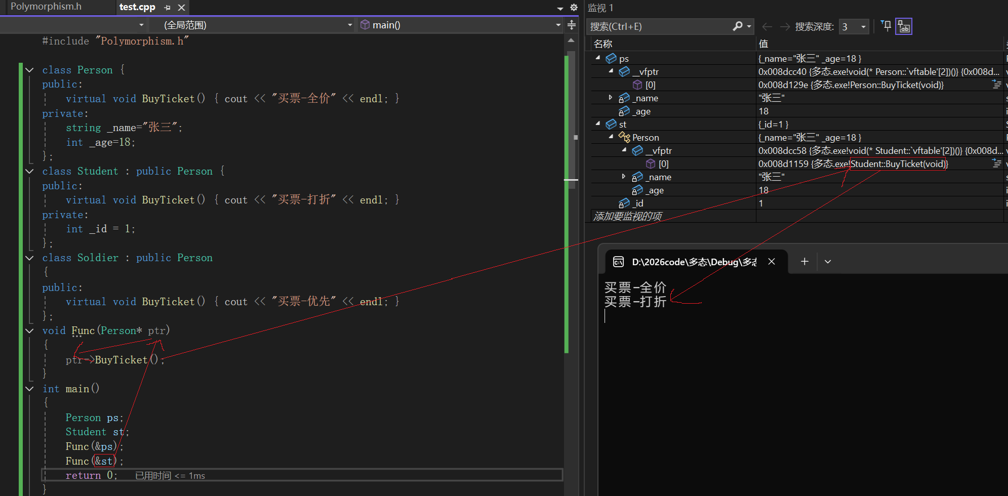1008x496 pixels.
Task: Open the 搜索深度 depth dropdown
Action: point(854,26)
